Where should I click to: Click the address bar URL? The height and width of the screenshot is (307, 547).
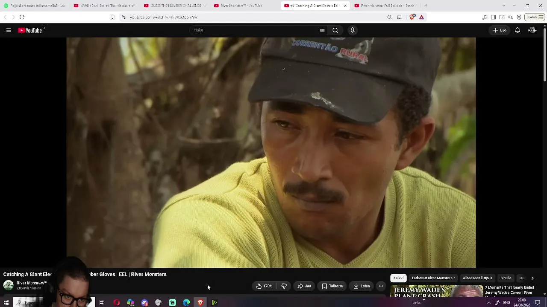pyautogui.click(x=164, y=17)
